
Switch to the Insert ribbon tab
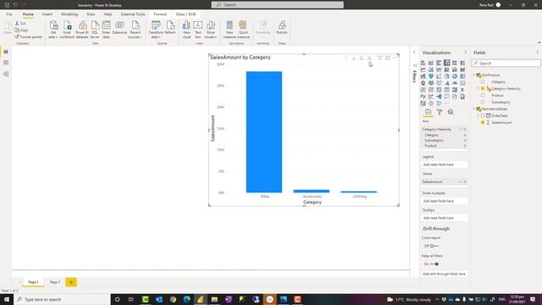(x=47, y=14)
